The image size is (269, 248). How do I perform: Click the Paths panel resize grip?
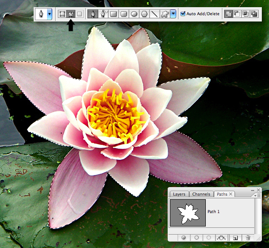[259, 238]
